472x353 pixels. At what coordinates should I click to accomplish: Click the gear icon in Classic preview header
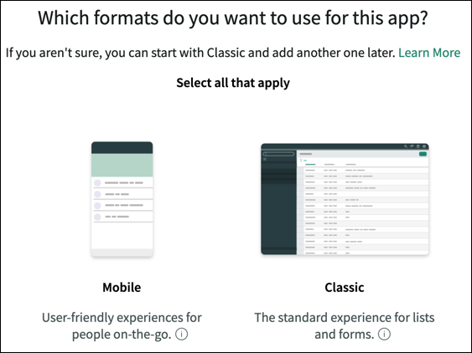coord(424,146)
